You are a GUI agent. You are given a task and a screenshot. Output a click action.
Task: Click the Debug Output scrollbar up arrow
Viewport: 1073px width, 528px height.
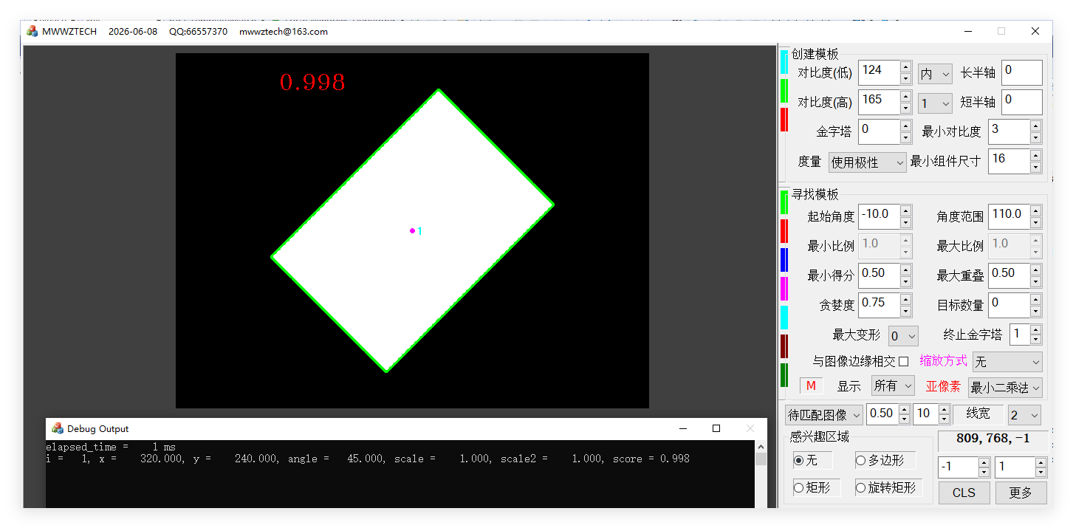(761, 447)
